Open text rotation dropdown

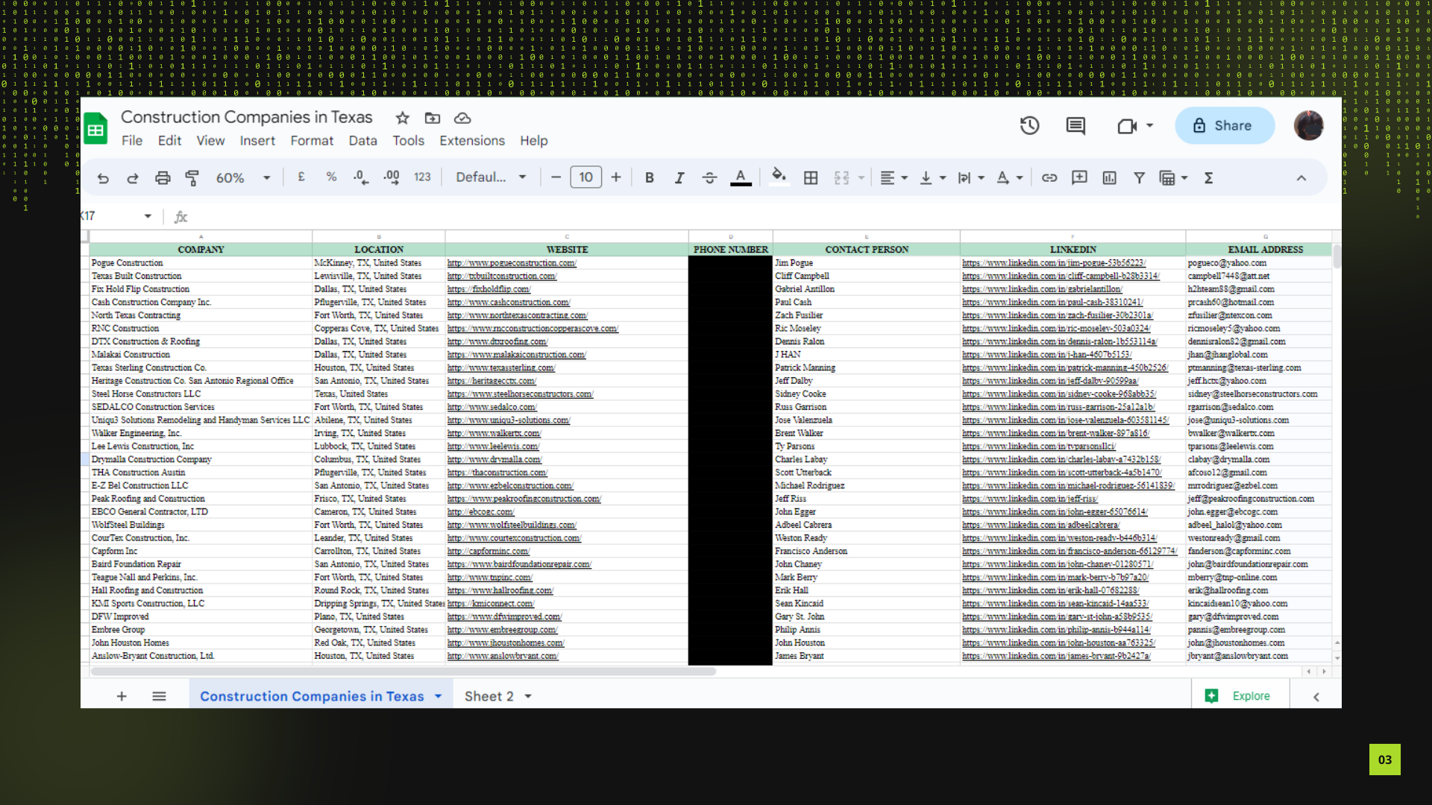[x=1009, y=178]
